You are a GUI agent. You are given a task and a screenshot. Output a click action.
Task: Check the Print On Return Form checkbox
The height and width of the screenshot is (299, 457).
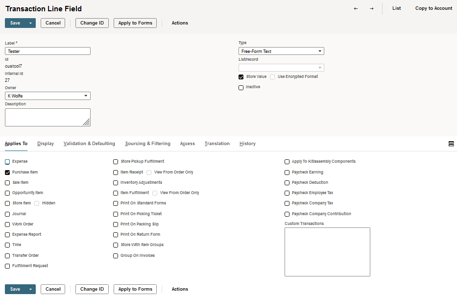(x=116, y=235)
